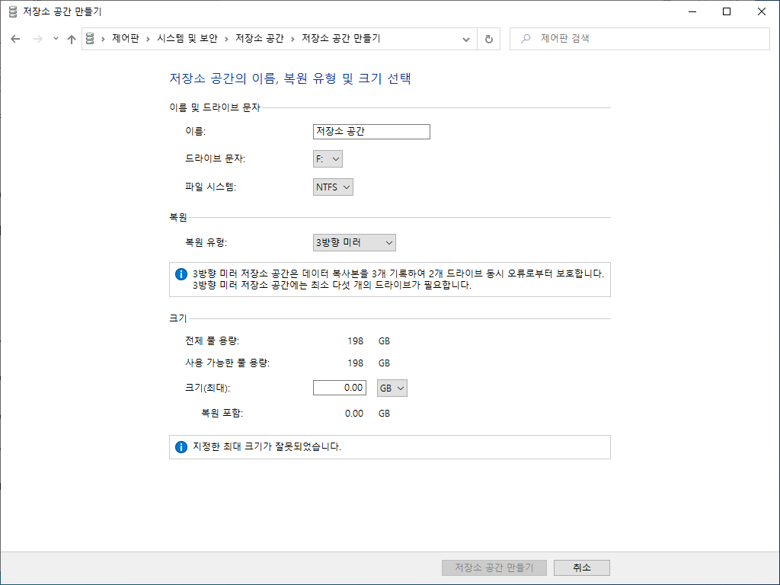Open the 저장소 공간 breadcrumb
This screenshot has height=585, width=780.
(259, 38)
